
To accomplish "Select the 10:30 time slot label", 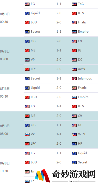I will tap(4, 171).
